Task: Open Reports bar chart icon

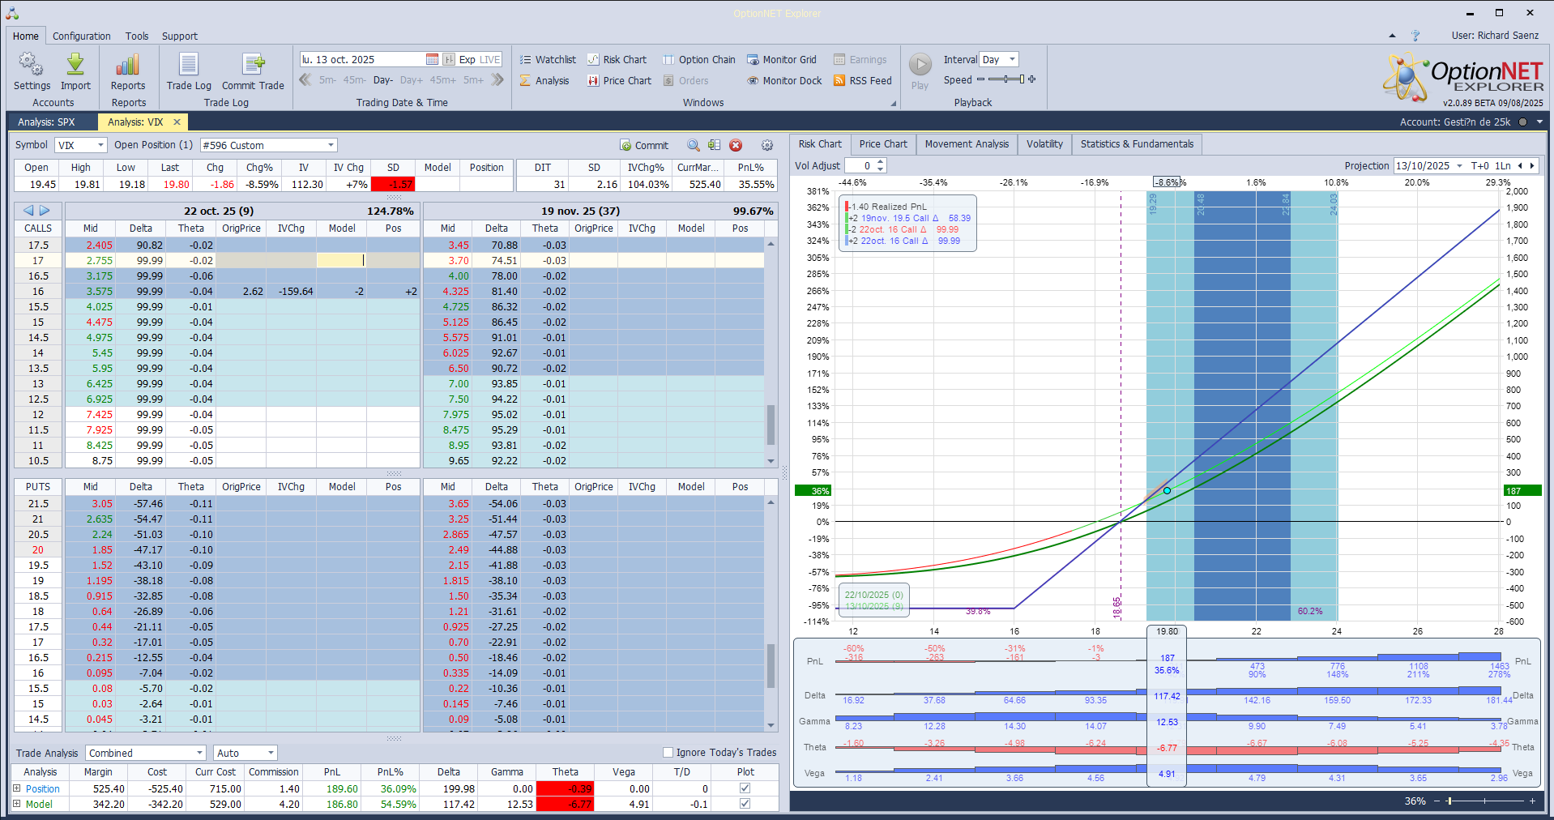Action: tap(128, 65)
